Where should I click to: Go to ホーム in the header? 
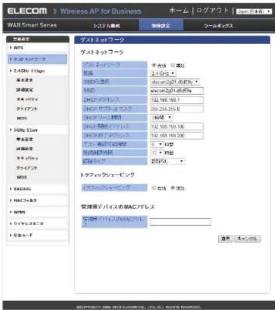click(x=179, y=10)
